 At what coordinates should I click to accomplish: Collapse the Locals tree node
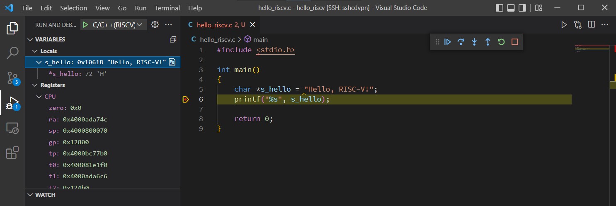coord(35,51)
